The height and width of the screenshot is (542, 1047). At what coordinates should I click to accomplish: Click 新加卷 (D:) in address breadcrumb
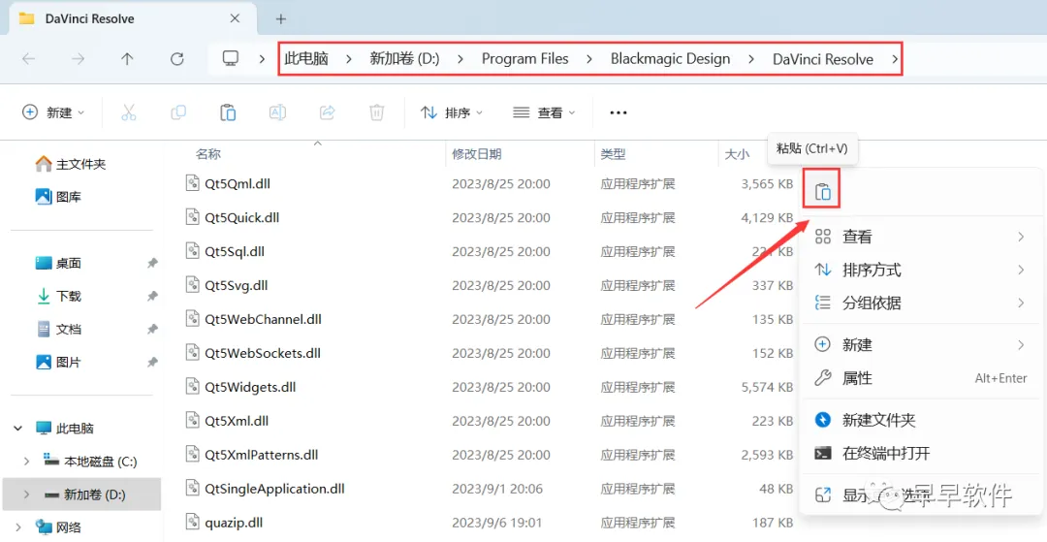coord(404,59)
